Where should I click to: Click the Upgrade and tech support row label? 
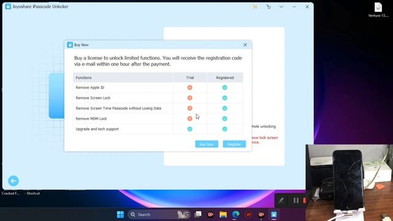point(97,129)
